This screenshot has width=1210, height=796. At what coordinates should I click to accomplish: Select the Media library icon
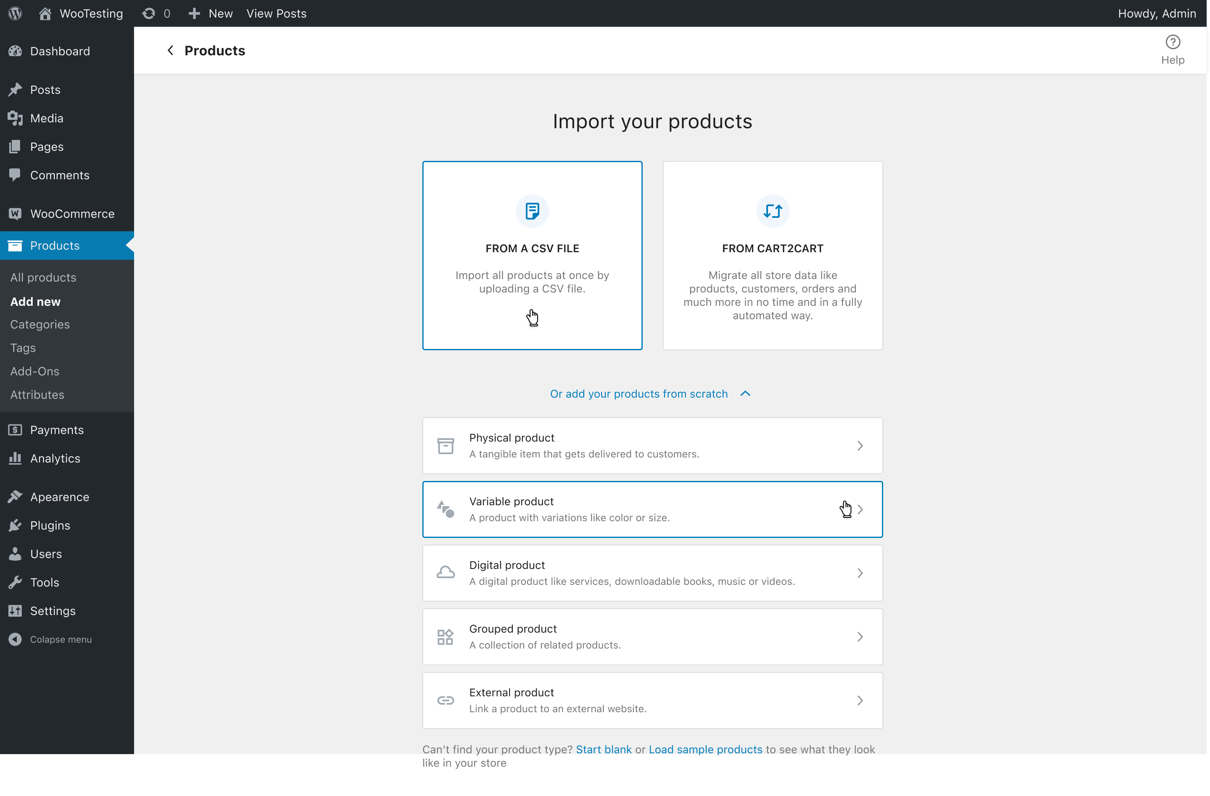(x=15, y=118)
